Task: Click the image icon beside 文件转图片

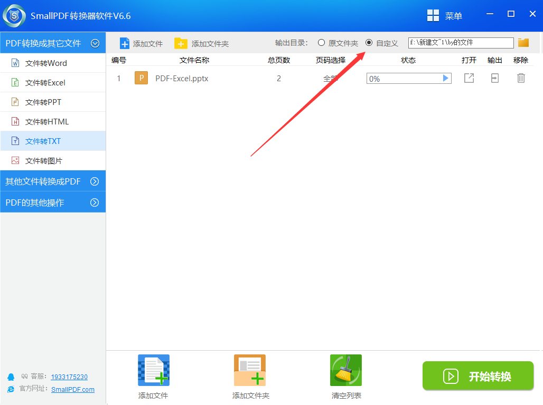Action: pyautogui.click(x=15, y=160)
